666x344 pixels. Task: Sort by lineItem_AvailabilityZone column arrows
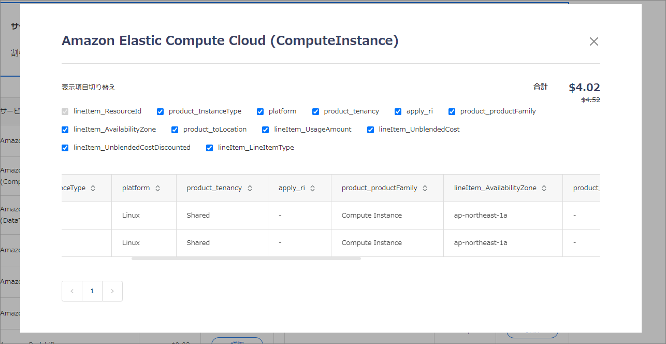pyautogui.click(x=544, y=189)
